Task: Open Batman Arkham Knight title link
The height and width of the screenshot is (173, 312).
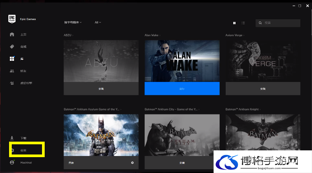Action: (243, 109)
